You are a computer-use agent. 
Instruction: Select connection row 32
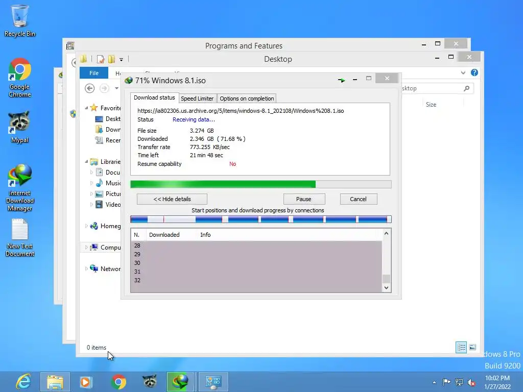pyautogui.click(x=256, y=280)
